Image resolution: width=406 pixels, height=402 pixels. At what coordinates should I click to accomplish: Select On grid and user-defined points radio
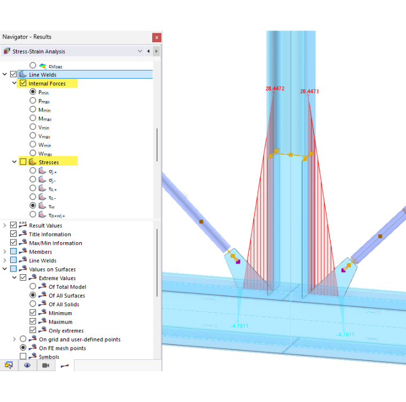[x=23, y=339]
